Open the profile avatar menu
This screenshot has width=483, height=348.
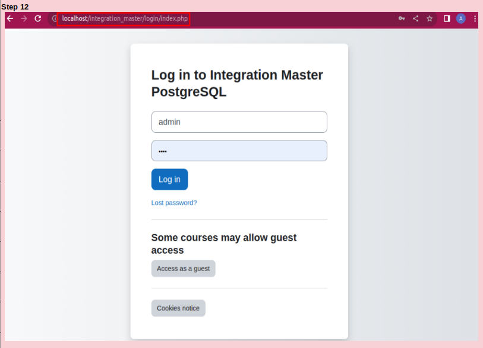461,19
